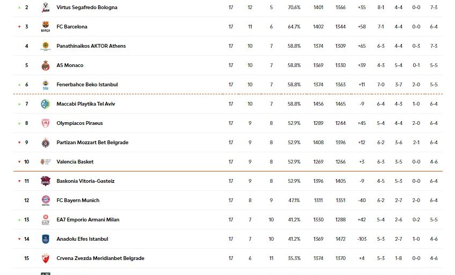Open the FC Barcelona team name link
455x275 pixels.
(72, 27)
